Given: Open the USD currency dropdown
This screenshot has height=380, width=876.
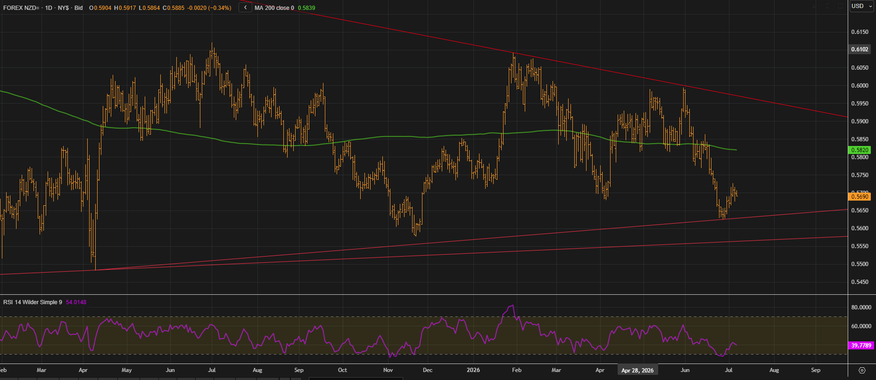Looking at the screenshot, I should click(862, 6).
